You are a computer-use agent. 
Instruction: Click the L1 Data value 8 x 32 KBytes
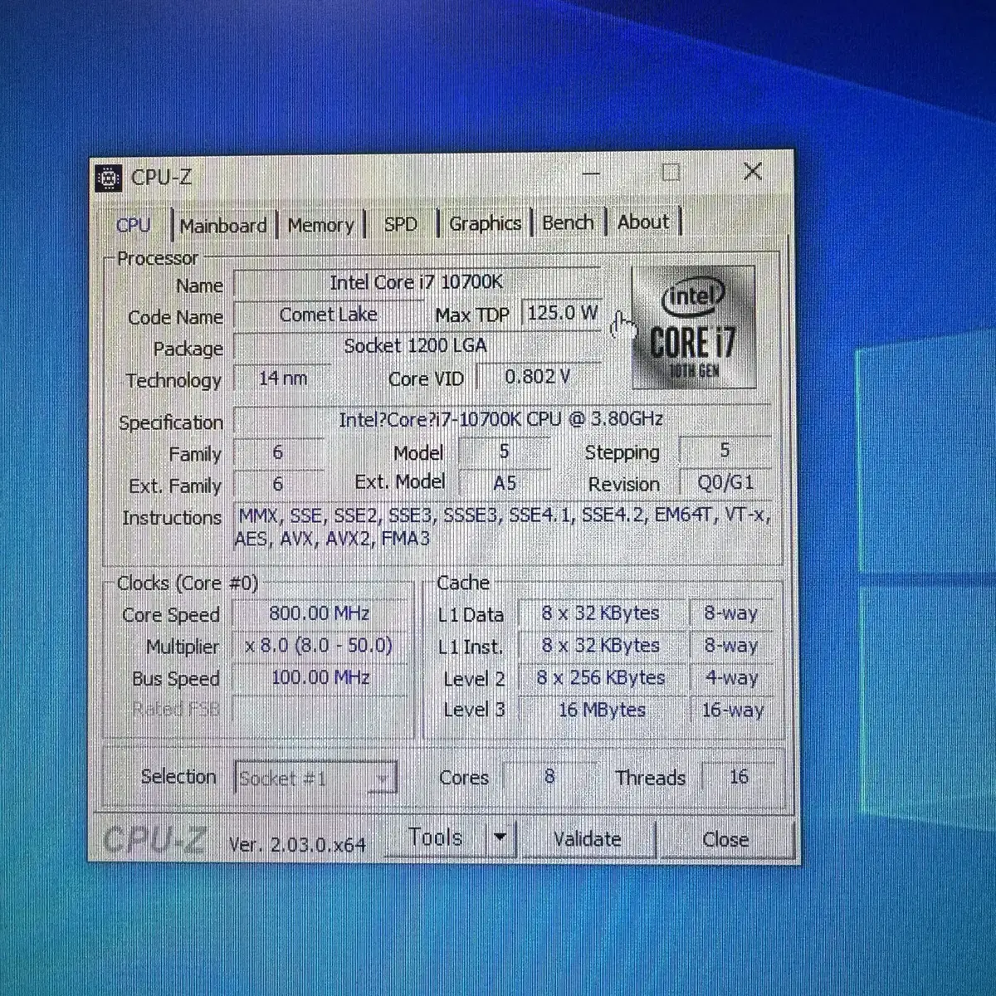tap(601, 613)
